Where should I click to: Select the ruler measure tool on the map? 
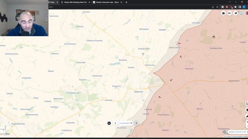247,116
